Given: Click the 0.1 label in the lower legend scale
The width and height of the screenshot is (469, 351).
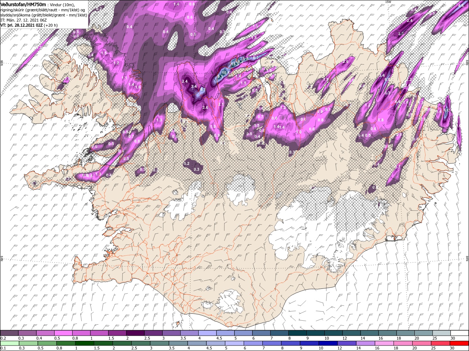Looking at the screenshot, I should click(3, 348).
